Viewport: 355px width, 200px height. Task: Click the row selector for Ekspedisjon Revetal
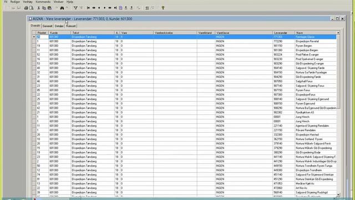click(34, 41)
